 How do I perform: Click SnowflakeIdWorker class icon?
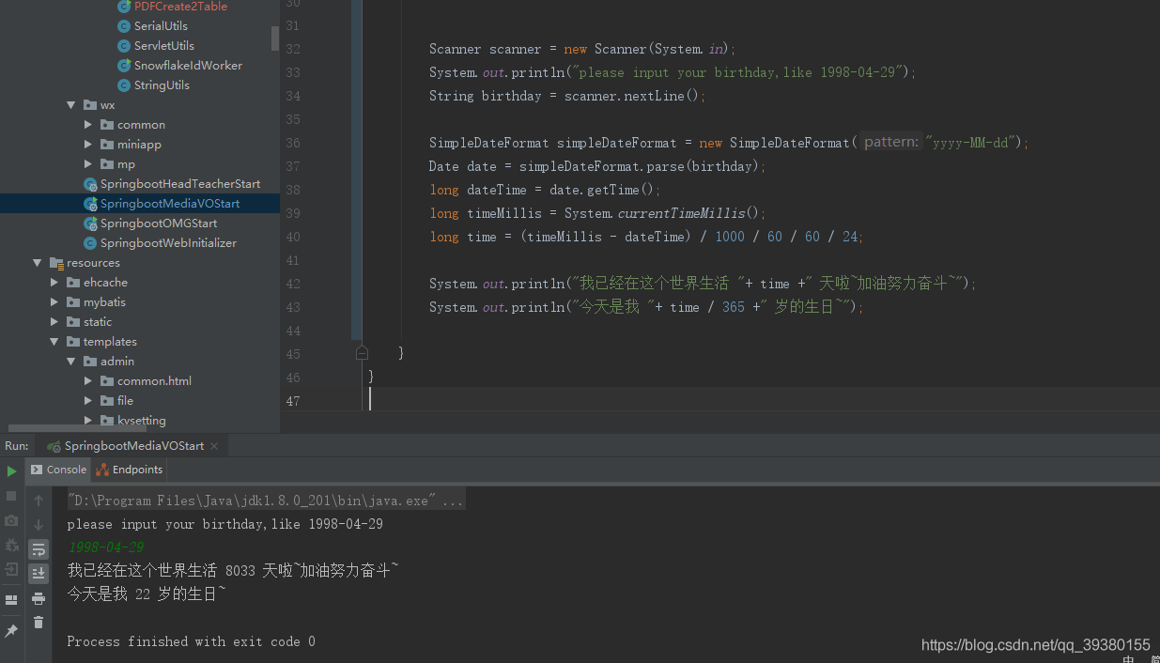[x=125, y=66]
